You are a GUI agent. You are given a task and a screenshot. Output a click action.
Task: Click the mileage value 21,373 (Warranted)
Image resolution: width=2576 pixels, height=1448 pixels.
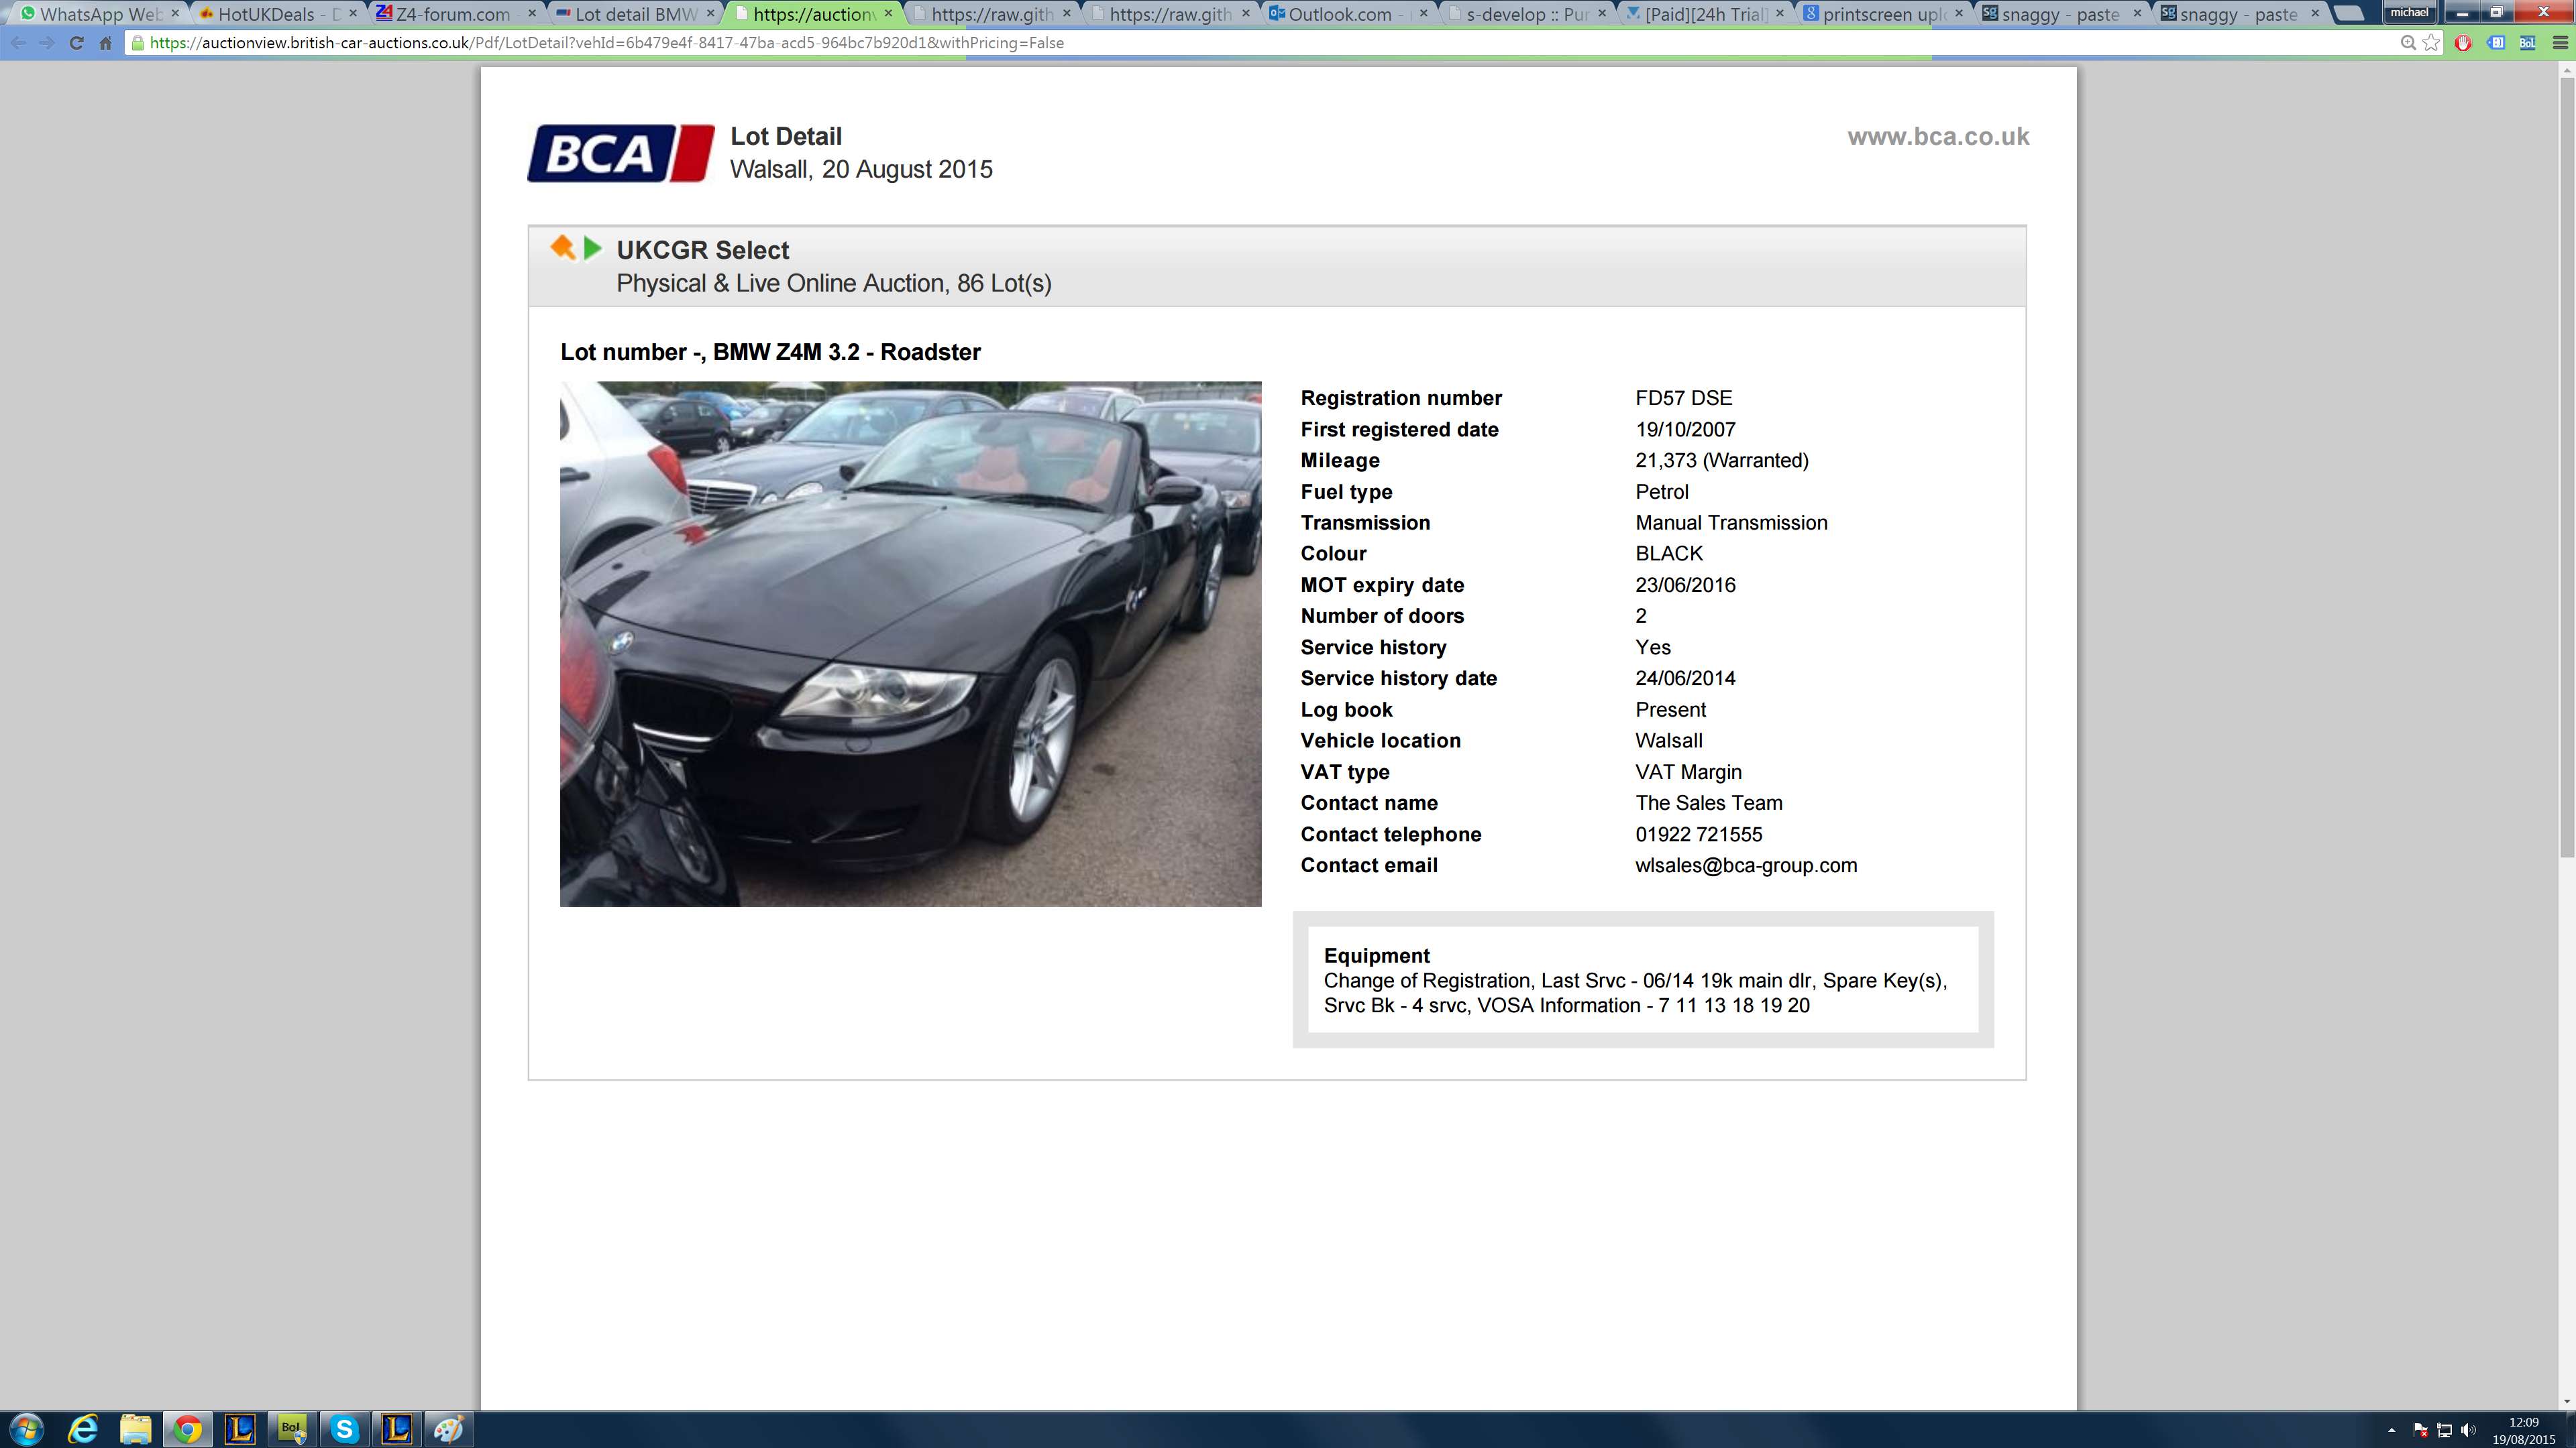point(1722,461)
